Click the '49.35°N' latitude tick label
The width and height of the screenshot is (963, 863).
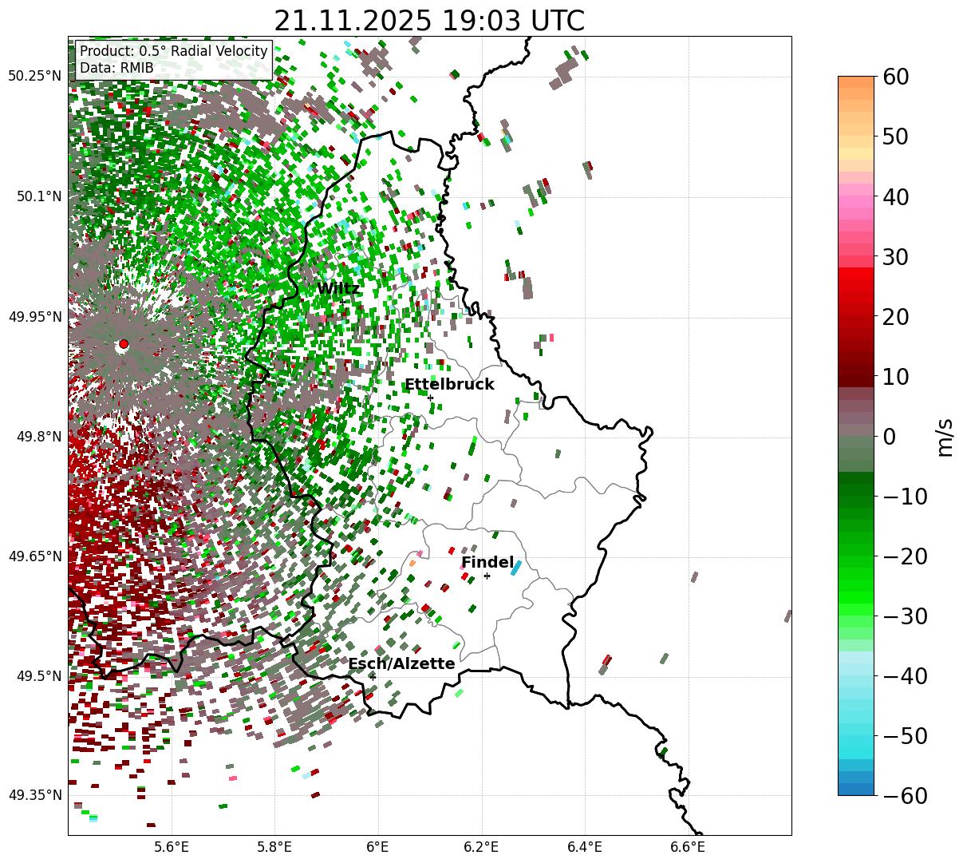click(x=34, y=795)
